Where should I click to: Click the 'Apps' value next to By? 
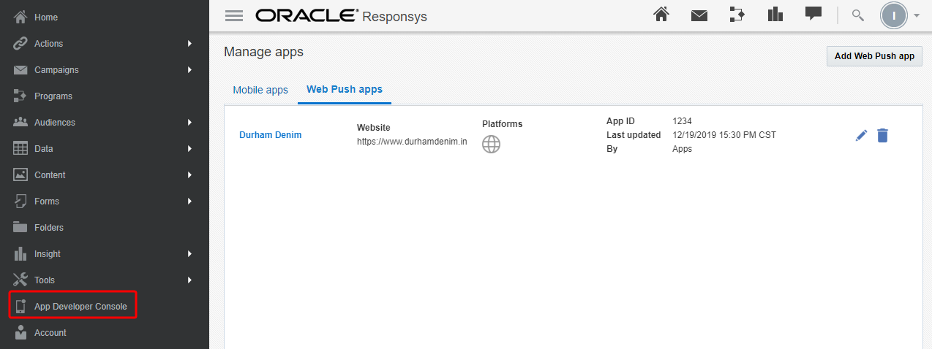coord(682,149)
